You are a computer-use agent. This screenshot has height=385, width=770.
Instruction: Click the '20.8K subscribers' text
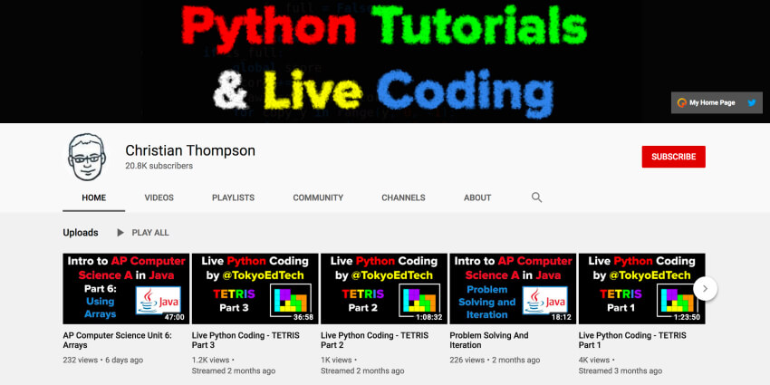pyautogui.click(x=159, y=166)
